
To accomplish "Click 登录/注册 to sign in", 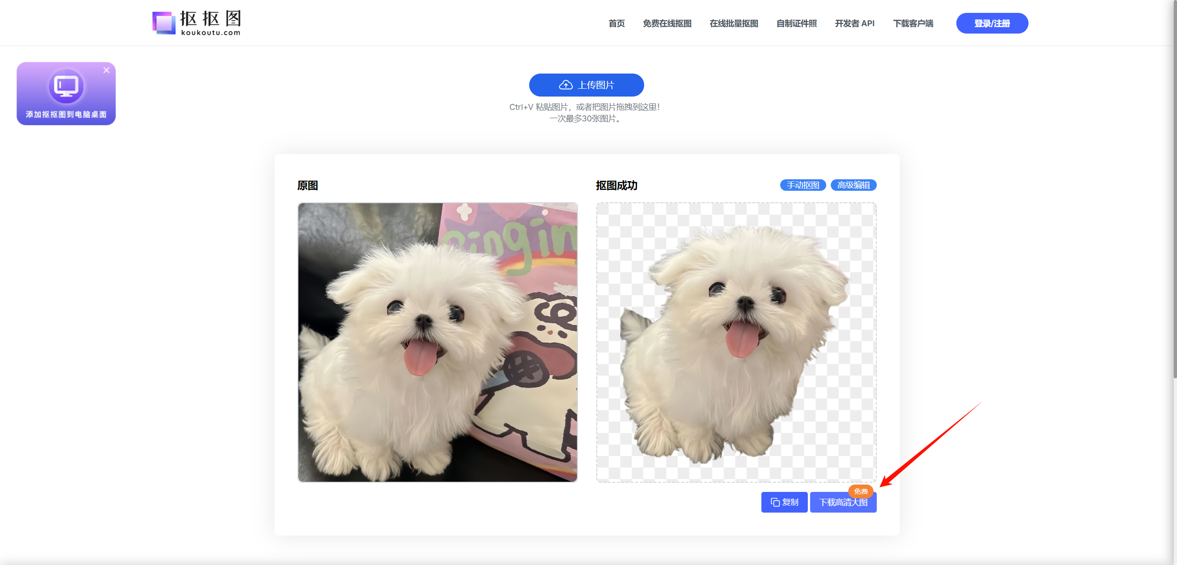I will [992, 23].
